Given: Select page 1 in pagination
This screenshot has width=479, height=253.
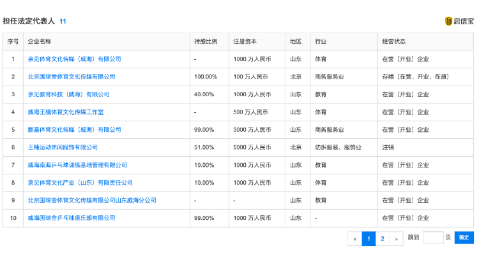Looking at the screenshot, I should pos(369,239).
